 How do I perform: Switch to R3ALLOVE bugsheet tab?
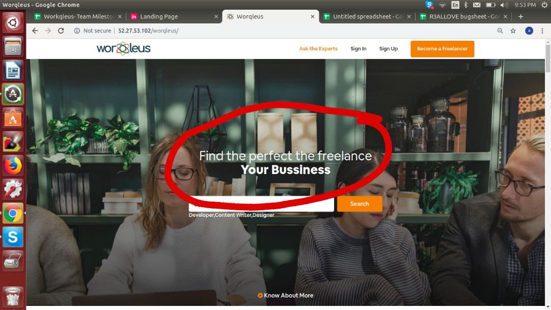point(463,16)
